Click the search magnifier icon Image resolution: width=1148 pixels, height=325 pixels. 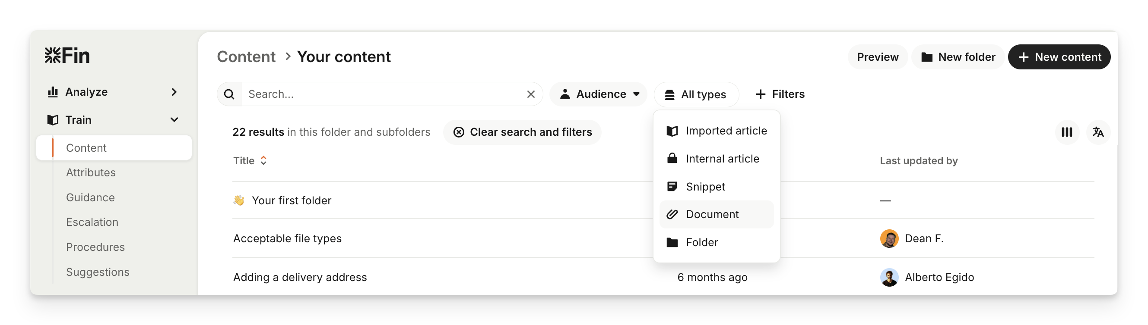pos(229,94)
